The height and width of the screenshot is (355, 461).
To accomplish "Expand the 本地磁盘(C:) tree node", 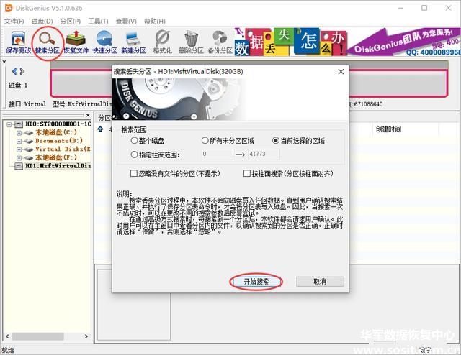I will (x=19, y=133).
